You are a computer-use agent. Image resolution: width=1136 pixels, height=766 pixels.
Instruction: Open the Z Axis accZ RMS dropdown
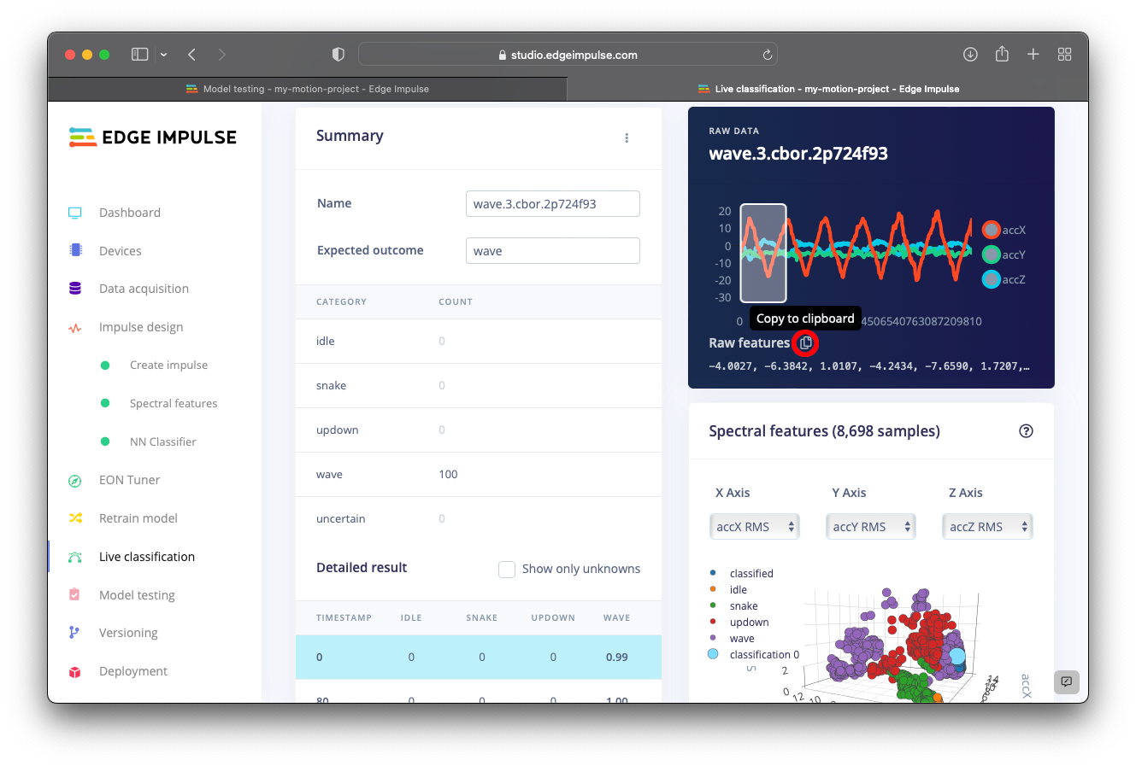(x=987, y=527)
